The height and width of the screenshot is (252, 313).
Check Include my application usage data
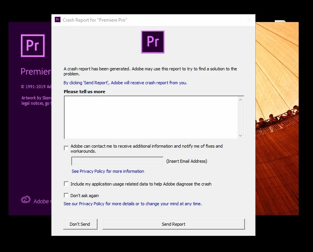(x=66, y=184)
